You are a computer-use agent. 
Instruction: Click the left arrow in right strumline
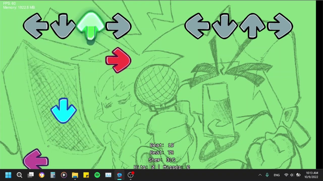coord(197,26)
